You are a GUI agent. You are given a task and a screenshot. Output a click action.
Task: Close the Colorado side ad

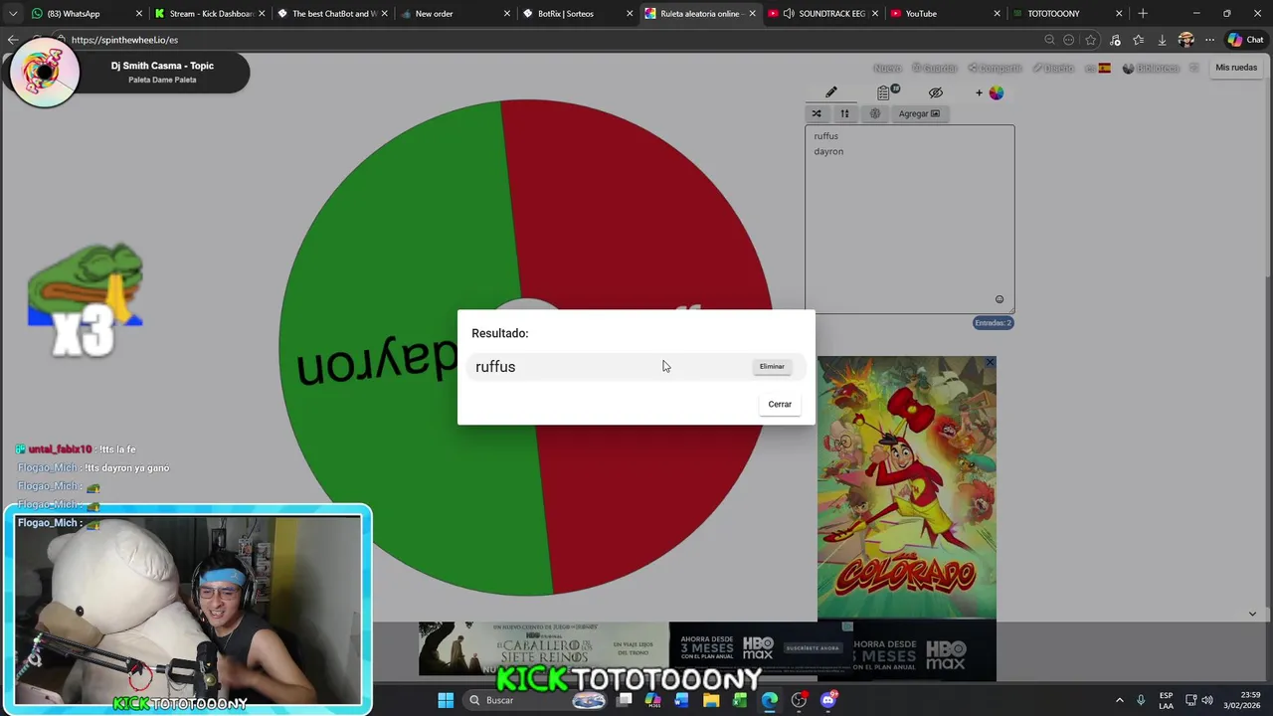click(990, 363)
